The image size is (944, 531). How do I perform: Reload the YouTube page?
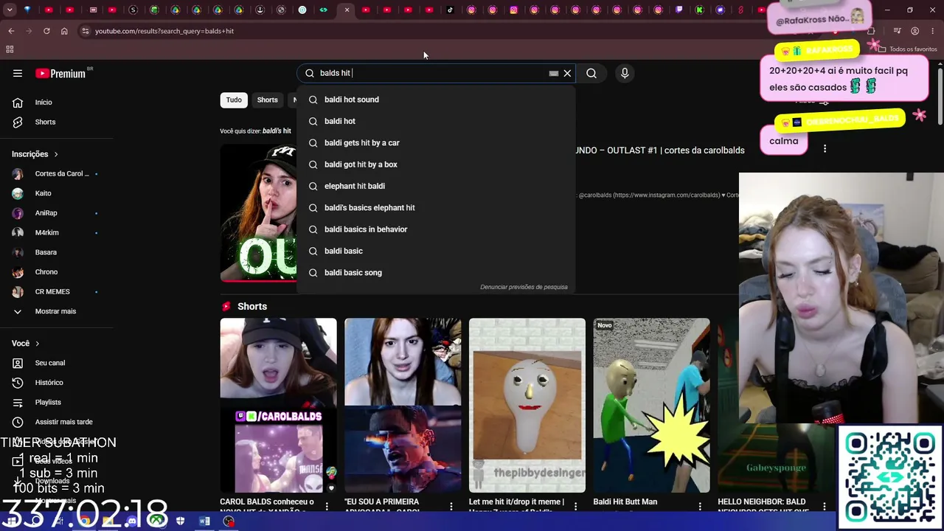pos(46,31)
